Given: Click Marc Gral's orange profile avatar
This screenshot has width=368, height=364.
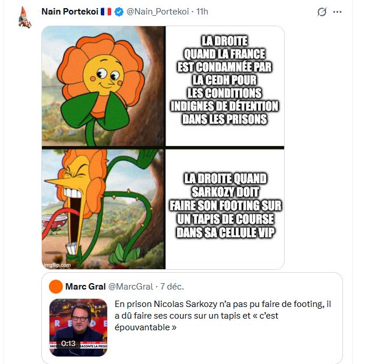Looking at the screenshot, I should pos(56,287).
